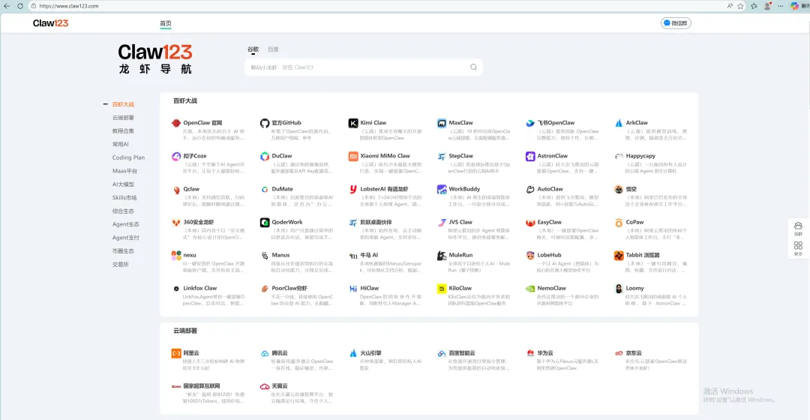Image resolution: width=810 pixels, height=420 pixels.
Task: Click the Tabbit 浏览器 orange icon
Action: [x=619, y=255]
